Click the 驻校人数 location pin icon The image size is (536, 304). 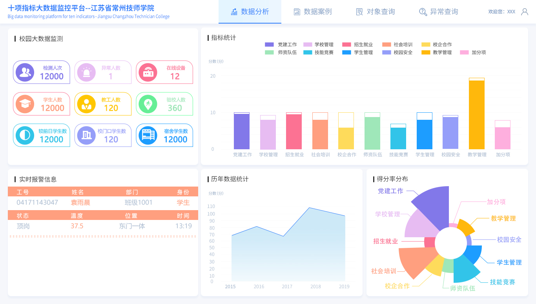(148, 104)
